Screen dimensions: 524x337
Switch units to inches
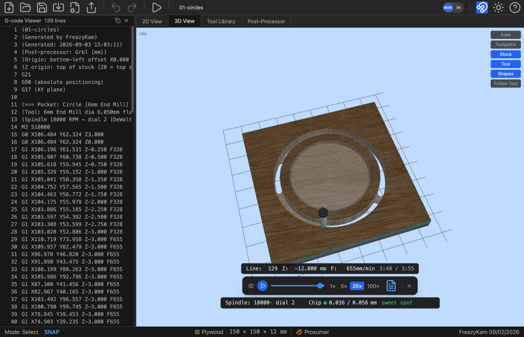pos(458,7)
